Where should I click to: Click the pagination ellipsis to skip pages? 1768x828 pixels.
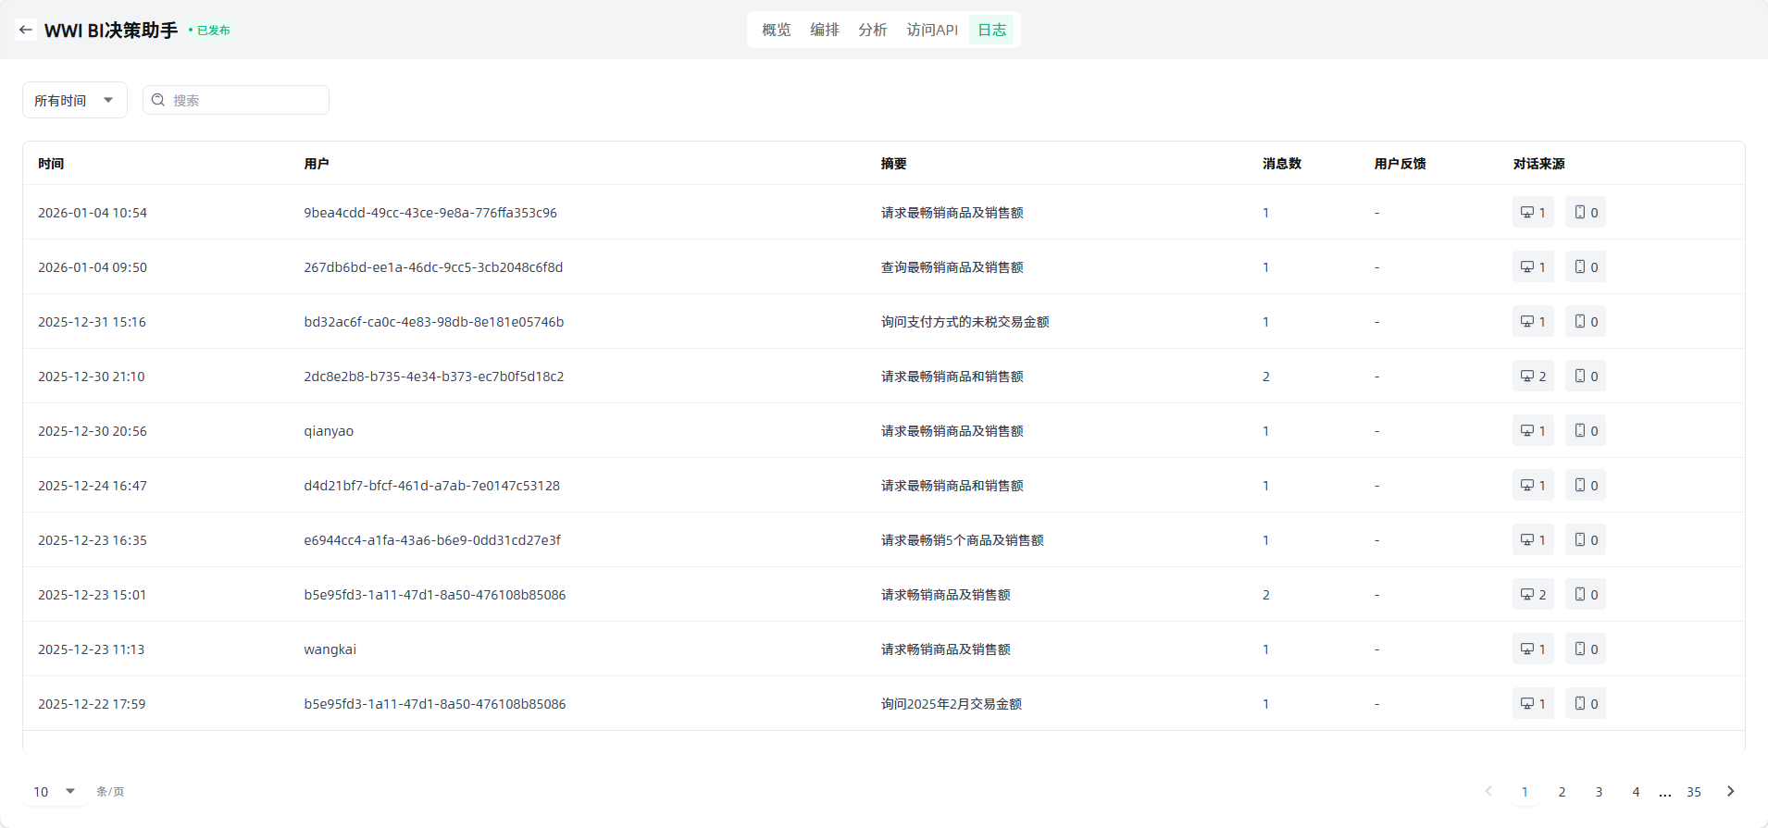click(1664, 793)
